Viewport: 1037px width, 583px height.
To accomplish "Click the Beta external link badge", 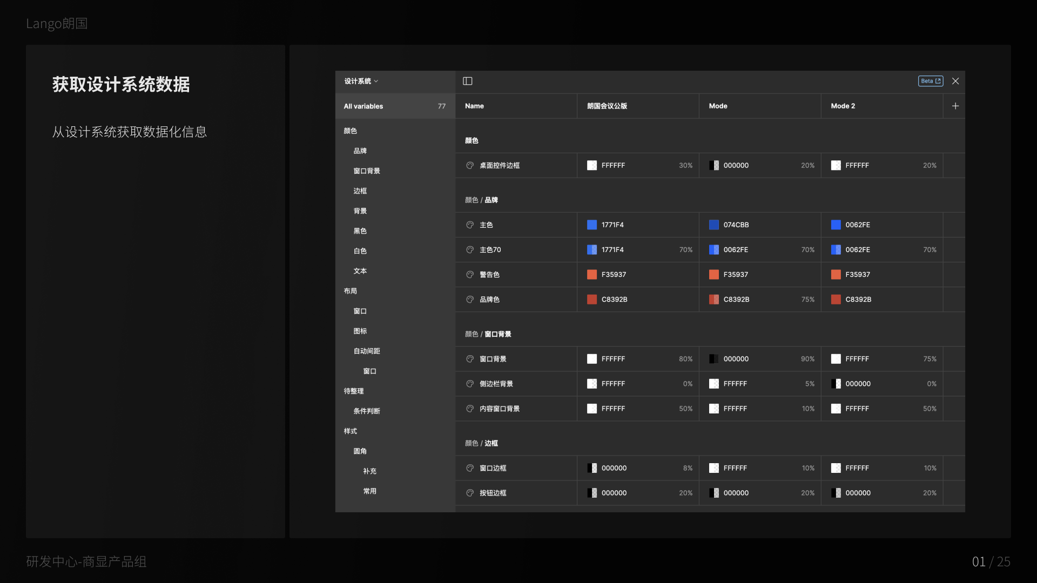I will pyautogui.click(x=931, y=81).
